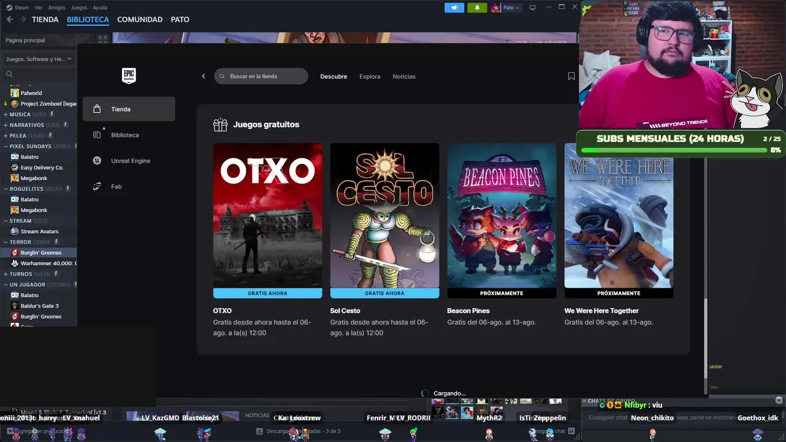786x442 pixels.
Task: Select Project Zomboid in the library
Action: pos(49,104)
